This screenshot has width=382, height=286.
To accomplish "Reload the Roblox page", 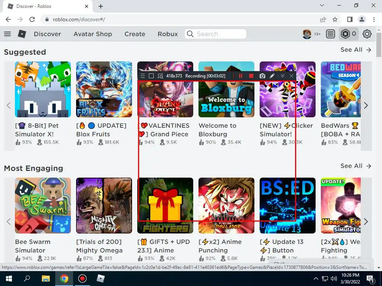I will (x=32, y=19).
